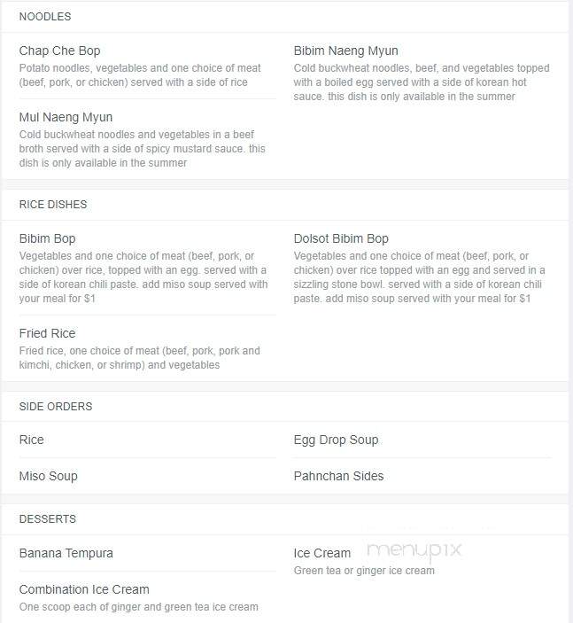Select the Green tea or ginger description
The height and width of the screenshot is (623, 573).
[x=364, y=571]
